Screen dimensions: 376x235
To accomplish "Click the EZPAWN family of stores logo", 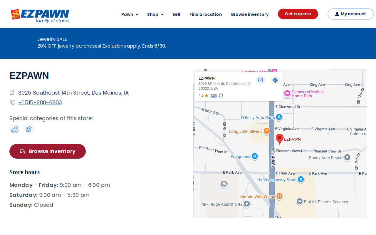I will click(x=41, y=16).
